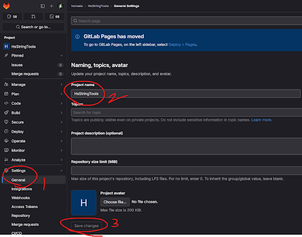The height and width of the screenshot is (237, 302).
Task: Open pinned Merge requests with 0 badge
Action: (34, 74)
